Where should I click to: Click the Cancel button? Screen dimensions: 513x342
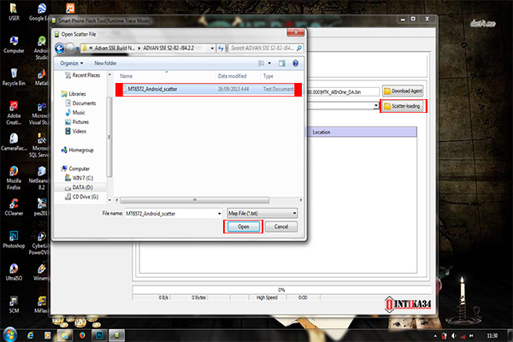pyautogui.click(x=281, y=227)
